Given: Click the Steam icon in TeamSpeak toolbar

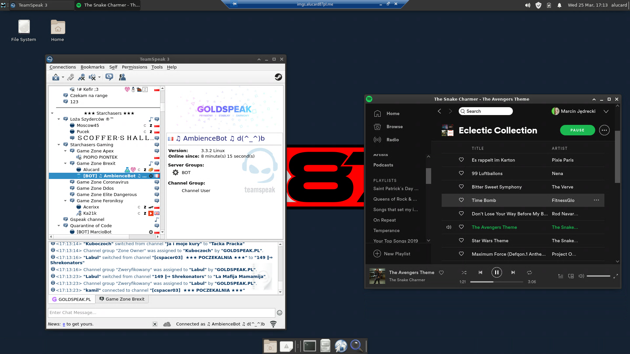Looking at the screenshot, I should click(x=278, y=77).
